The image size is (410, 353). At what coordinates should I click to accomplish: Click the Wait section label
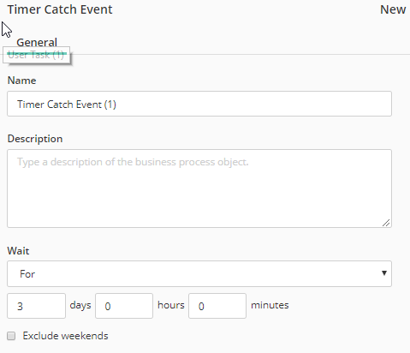pyautogui.click(x=18, y=251)
